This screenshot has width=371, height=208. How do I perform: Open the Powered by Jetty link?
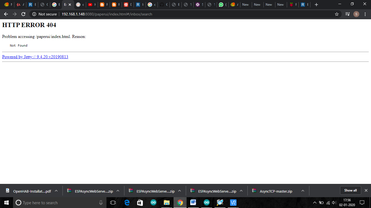click(x=35, y=57)
